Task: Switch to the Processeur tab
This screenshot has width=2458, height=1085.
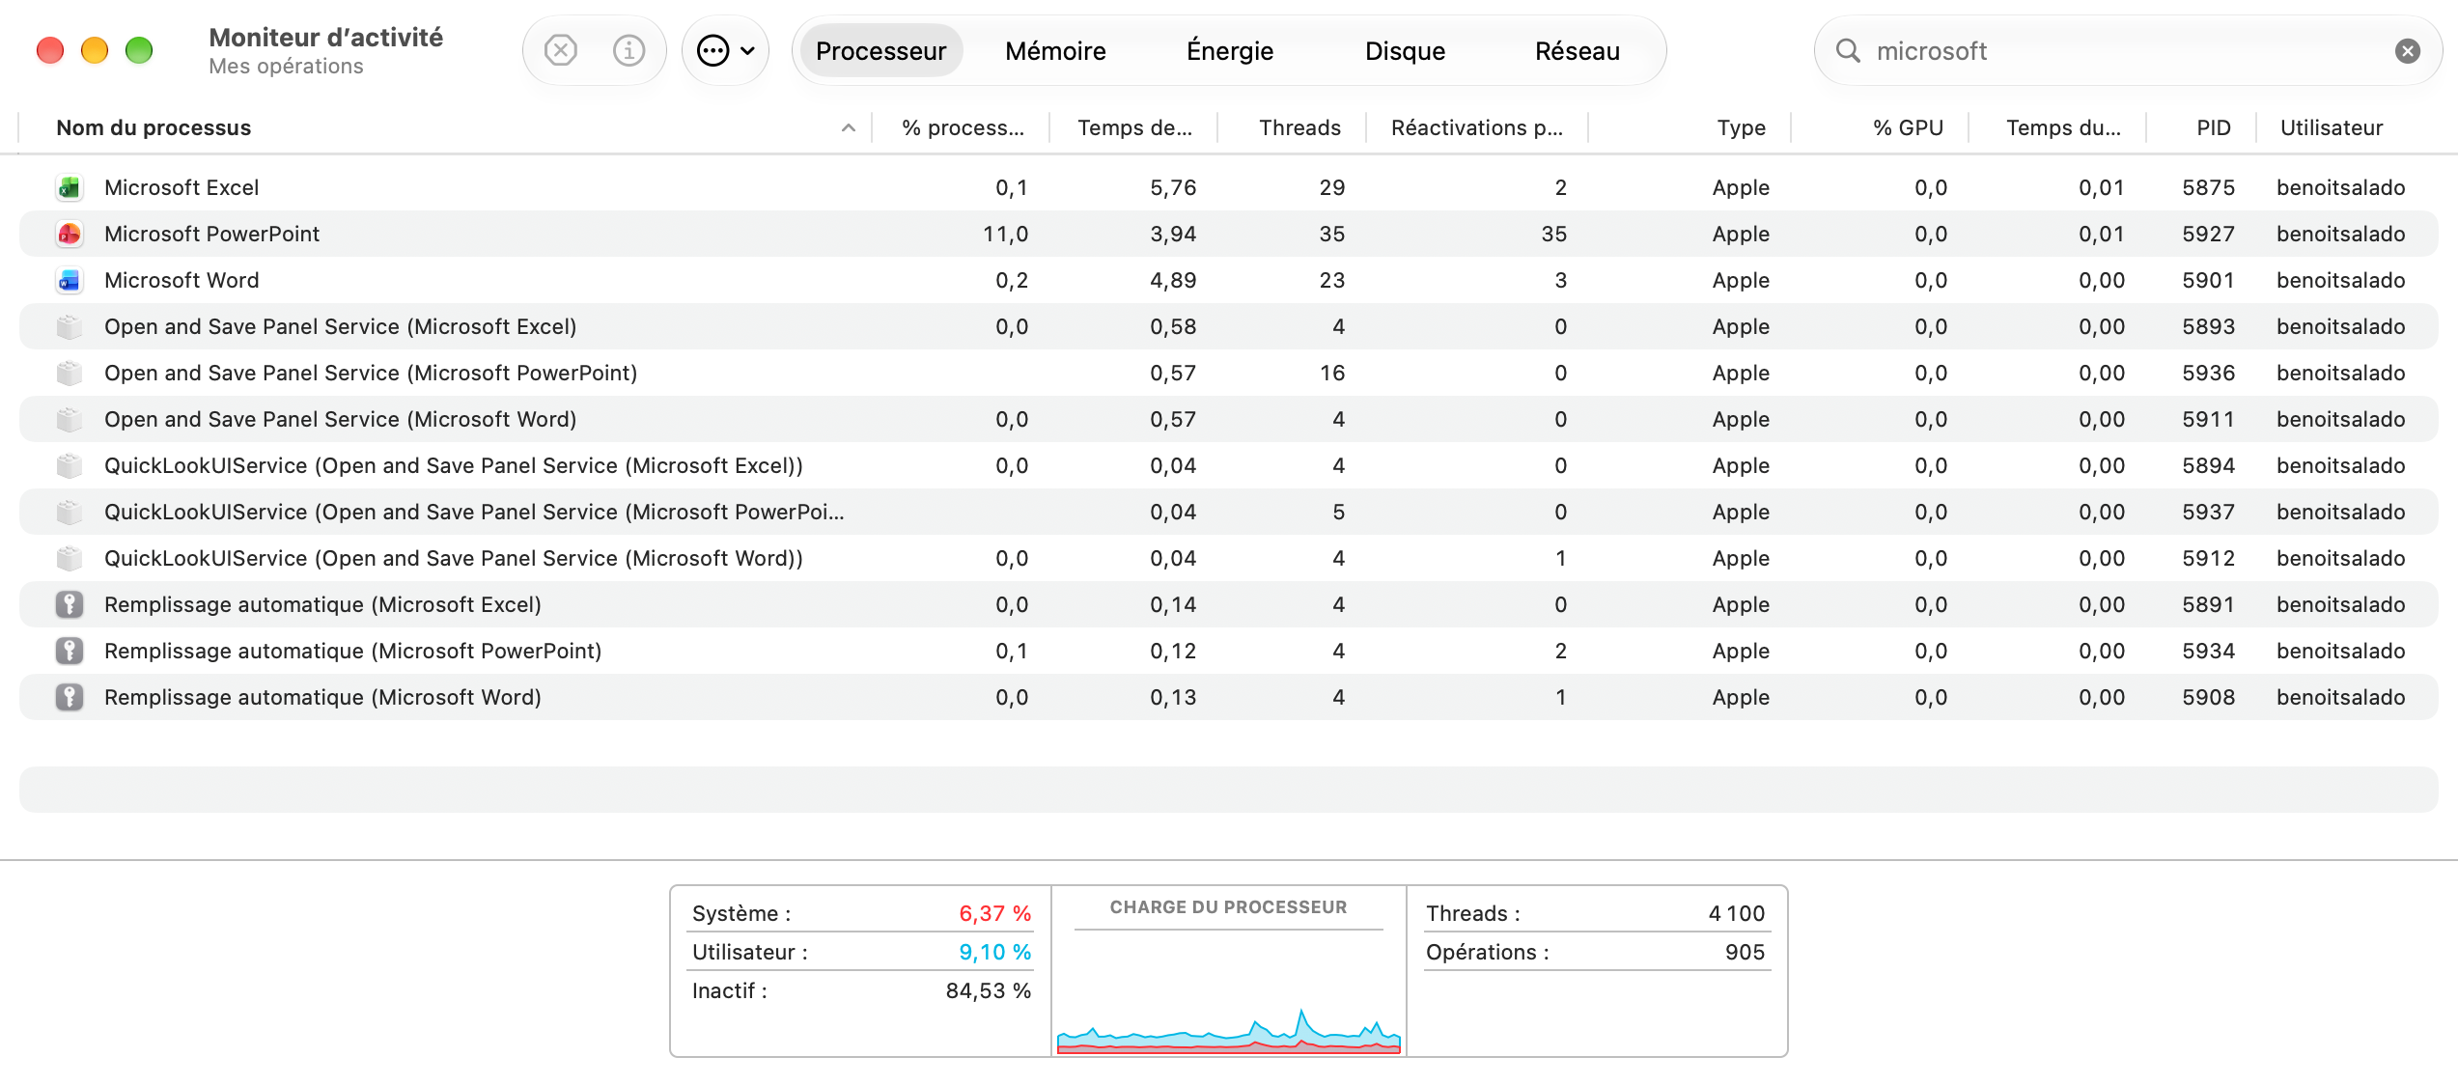Action: (x=880, y=50)
